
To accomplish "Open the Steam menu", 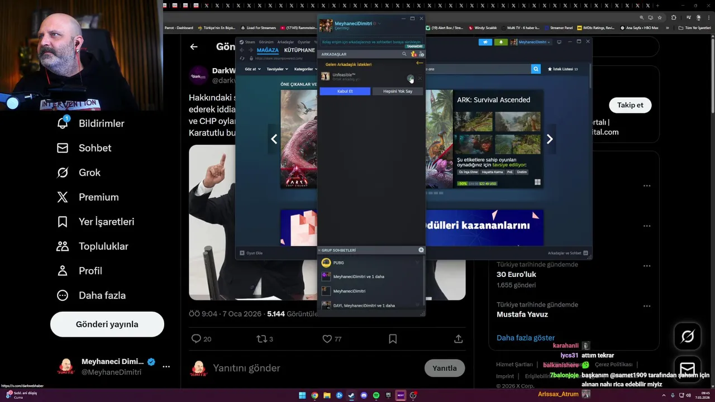I will pyautogui.click(x=250, y=42).
